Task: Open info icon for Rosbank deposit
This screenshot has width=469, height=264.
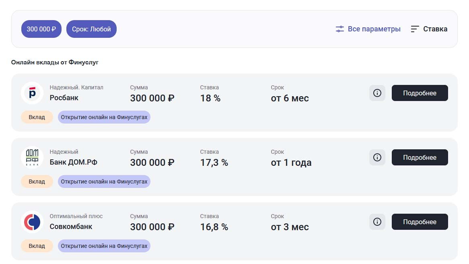Action: point(377,93)
